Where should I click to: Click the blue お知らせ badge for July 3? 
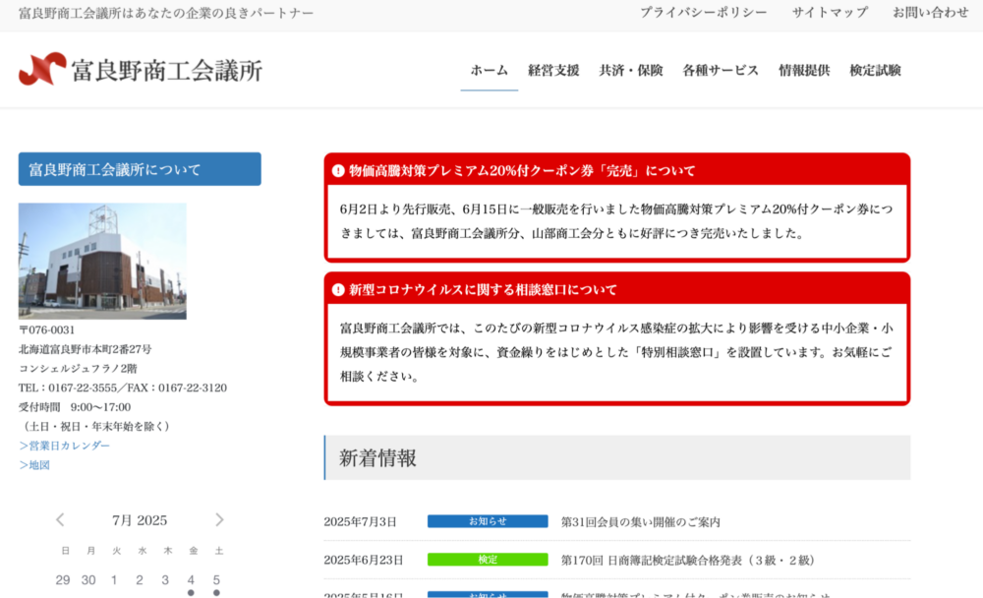pos(487,521)
